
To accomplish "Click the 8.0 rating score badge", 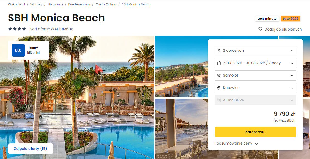I will pos(18,50).
